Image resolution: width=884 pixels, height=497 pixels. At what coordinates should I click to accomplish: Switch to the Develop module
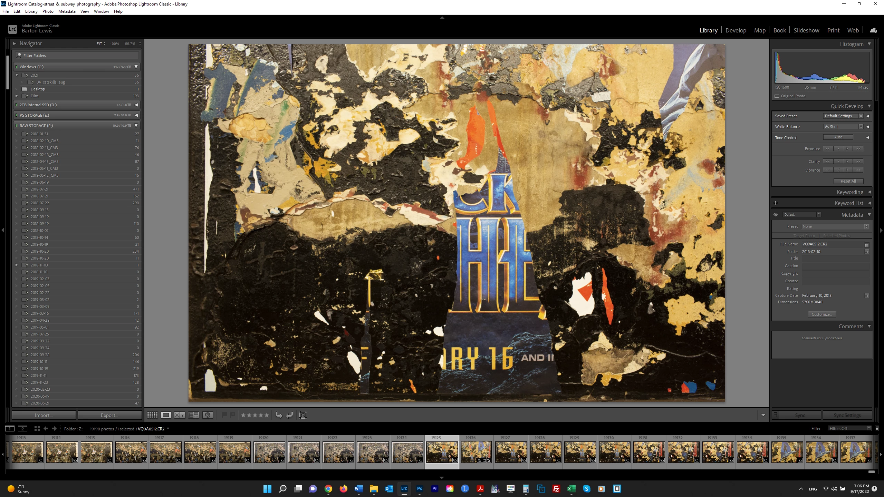click(x=736, y=30)
